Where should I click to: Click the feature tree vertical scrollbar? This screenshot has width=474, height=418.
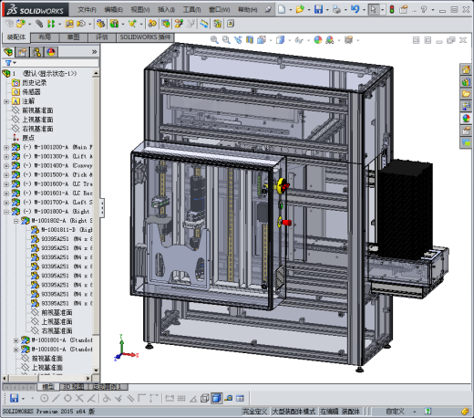pos(96,222)
